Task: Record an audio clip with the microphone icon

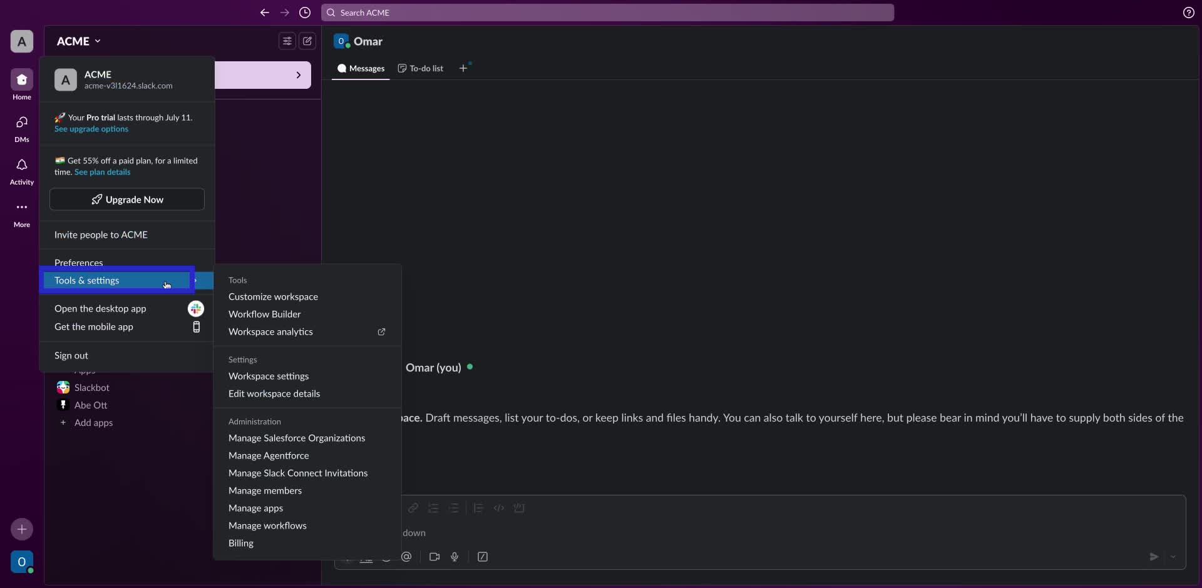Action: click(455, 557)
